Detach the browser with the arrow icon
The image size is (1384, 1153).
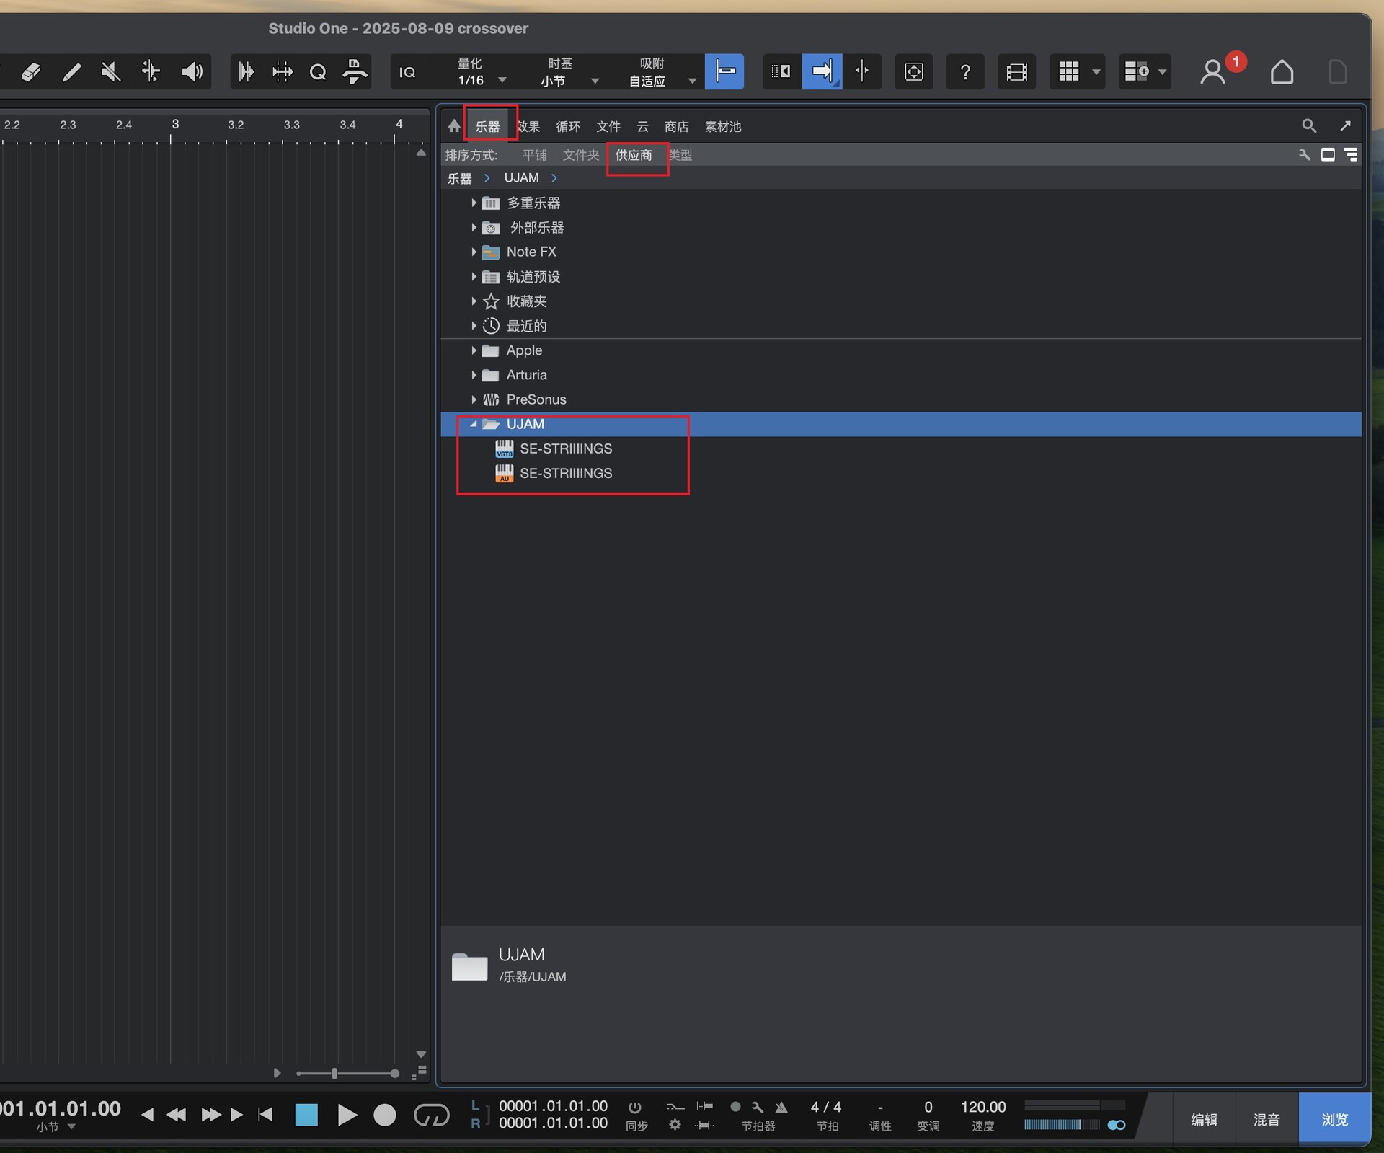click(1345, 125)
